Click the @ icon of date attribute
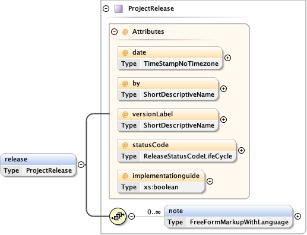The height and width of the screenshot is (235, 307). click(x=125, y=53)
